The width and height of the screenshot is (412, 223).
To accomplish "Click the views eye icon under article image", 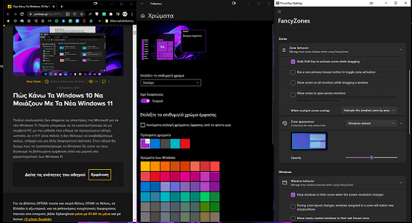I will (x=91, y=81).
